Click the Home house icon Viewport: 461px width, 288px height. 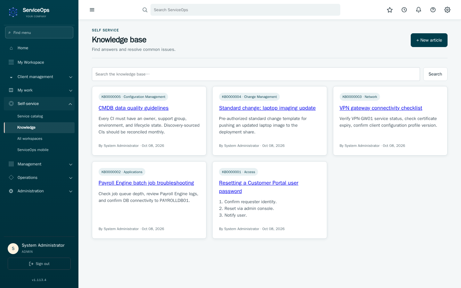(11, 48)
